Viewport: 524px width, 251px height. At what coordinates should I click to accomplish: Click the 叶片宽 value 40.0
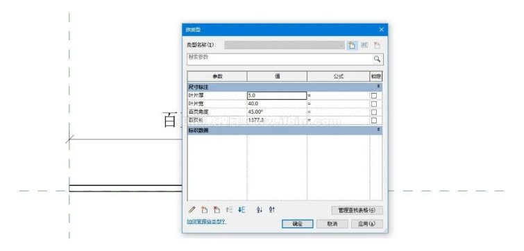277,104
